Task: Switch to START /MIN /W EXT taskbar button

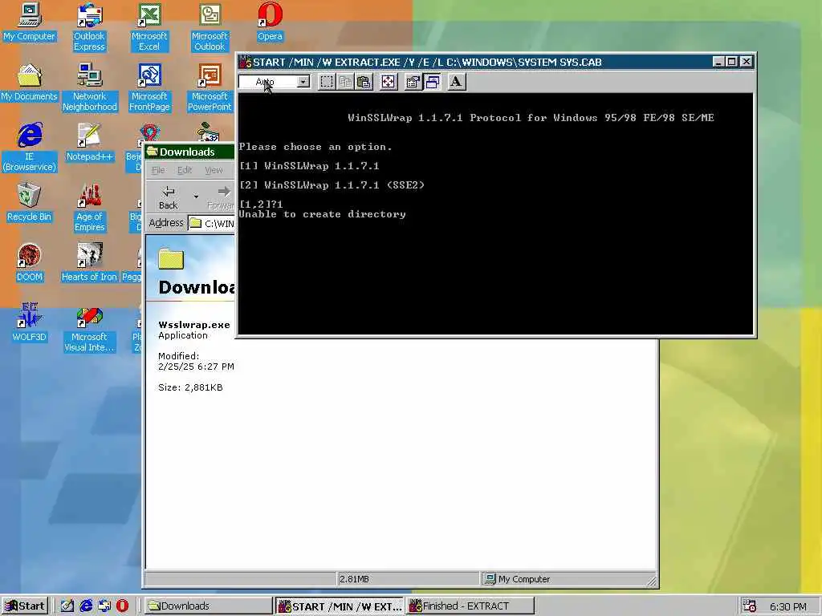Action: tap(340, 606)
